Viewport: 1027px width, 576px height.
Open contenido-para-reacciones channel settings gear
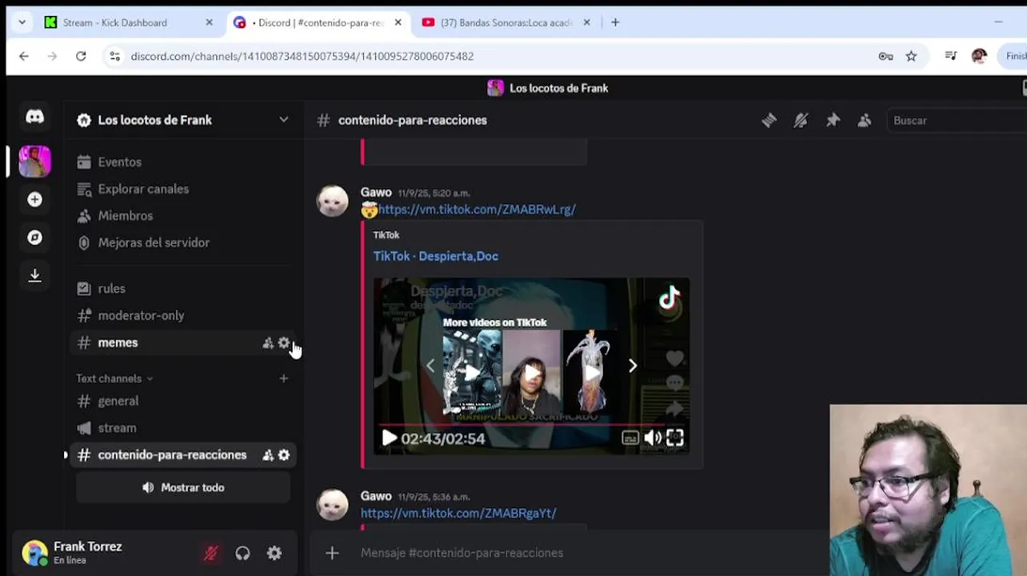coord(283,454)
